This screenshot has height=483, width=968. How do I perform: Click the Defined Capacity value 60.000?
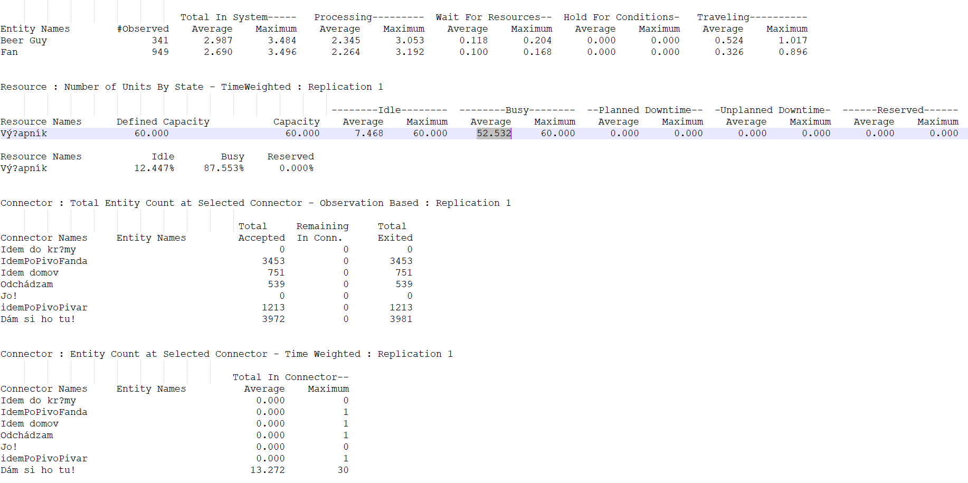pos(151,134)
